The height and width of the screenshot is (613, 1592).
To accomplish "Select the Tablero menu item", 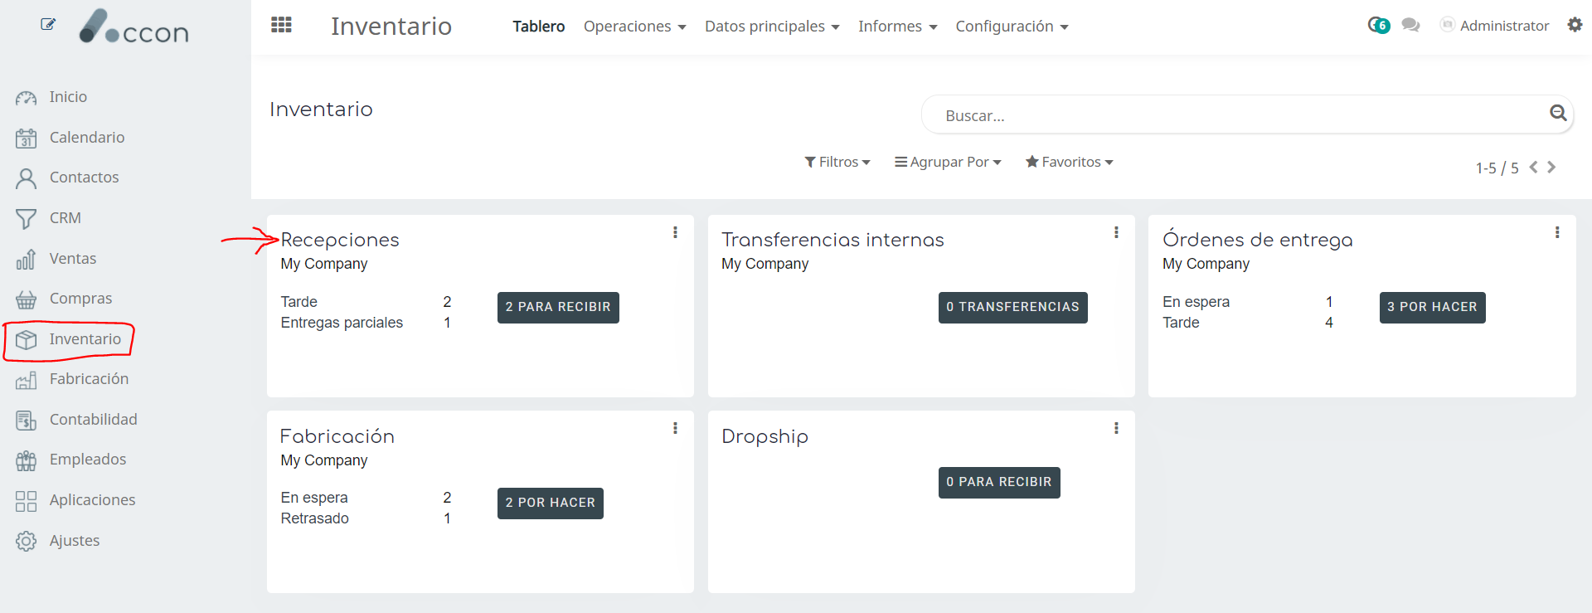I will [538, 27].
